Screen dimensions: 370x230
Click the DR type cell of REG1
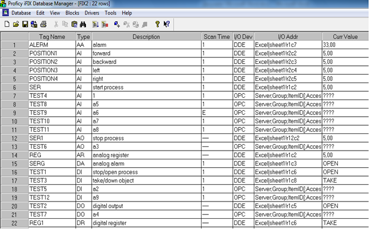point(84,223)
